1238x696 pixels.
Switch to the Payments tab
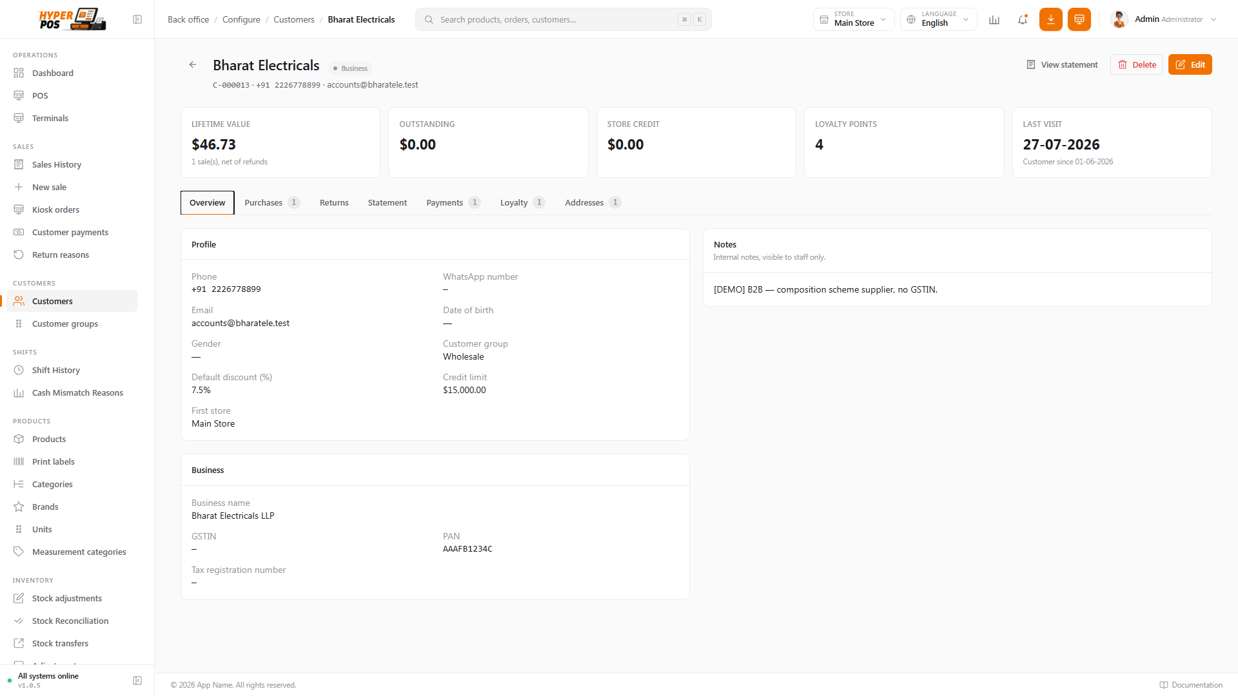453,202
